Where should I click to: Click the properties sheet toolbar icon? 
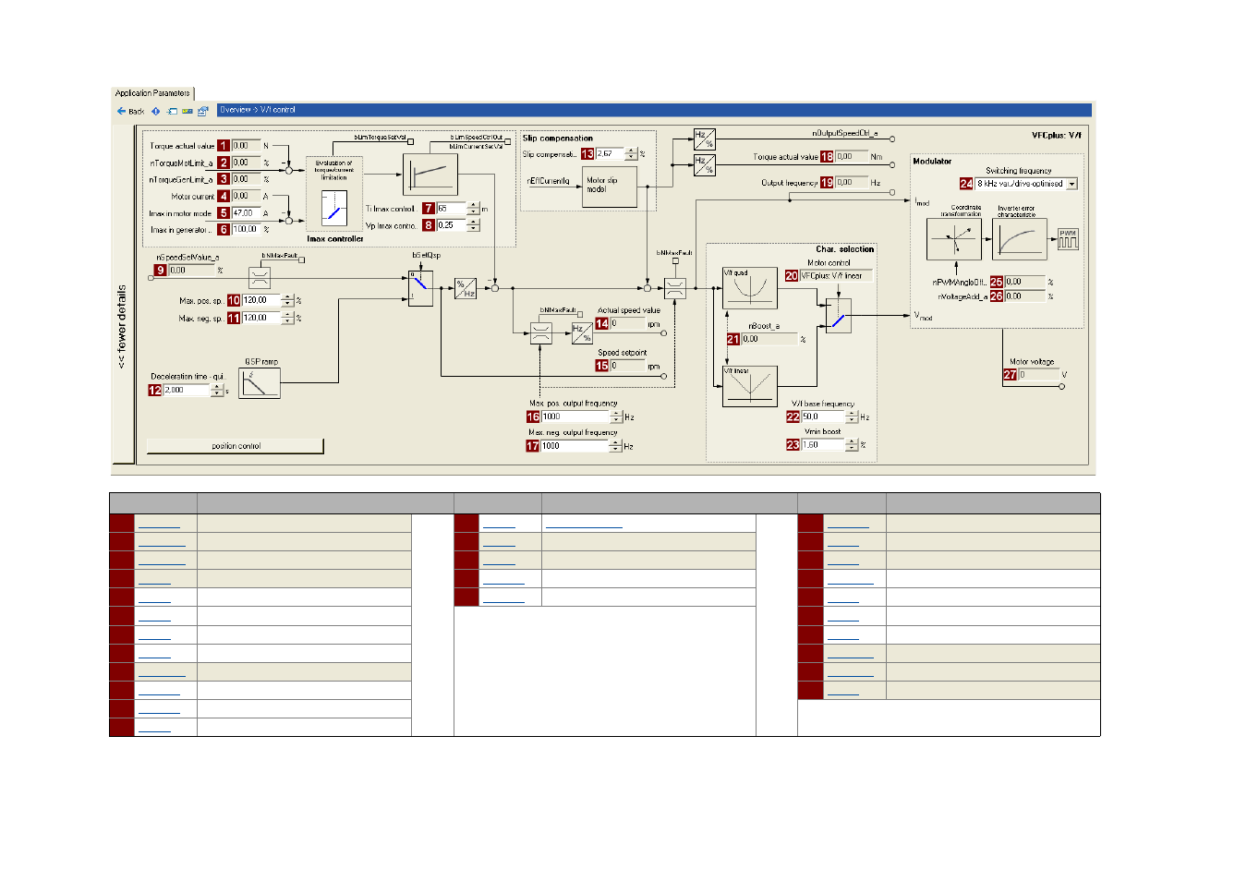202,111
